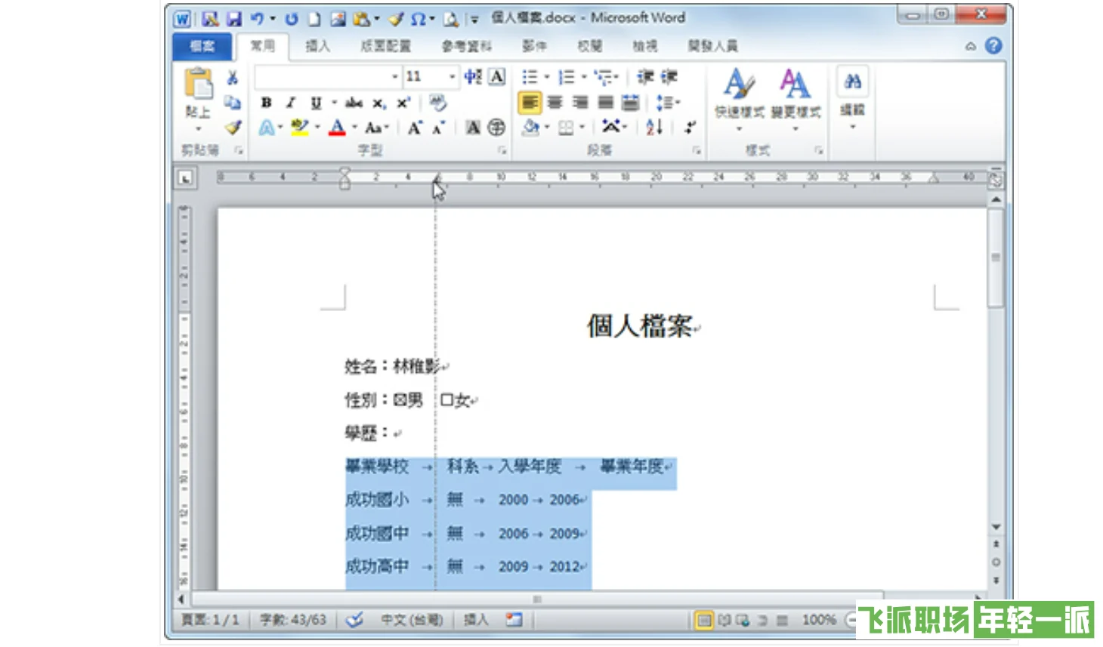Switch to the 版面配置 Page Layout tab
The image size is (1103, 647).
[x=385, y=46]
